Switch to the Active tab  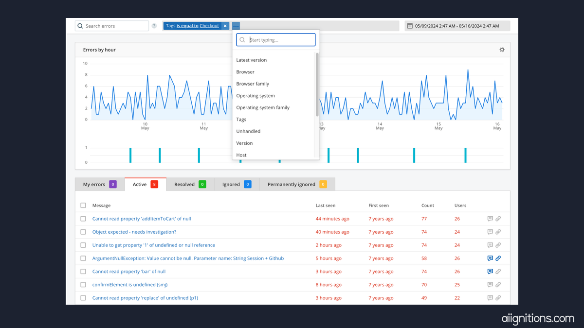coord(146,184)
